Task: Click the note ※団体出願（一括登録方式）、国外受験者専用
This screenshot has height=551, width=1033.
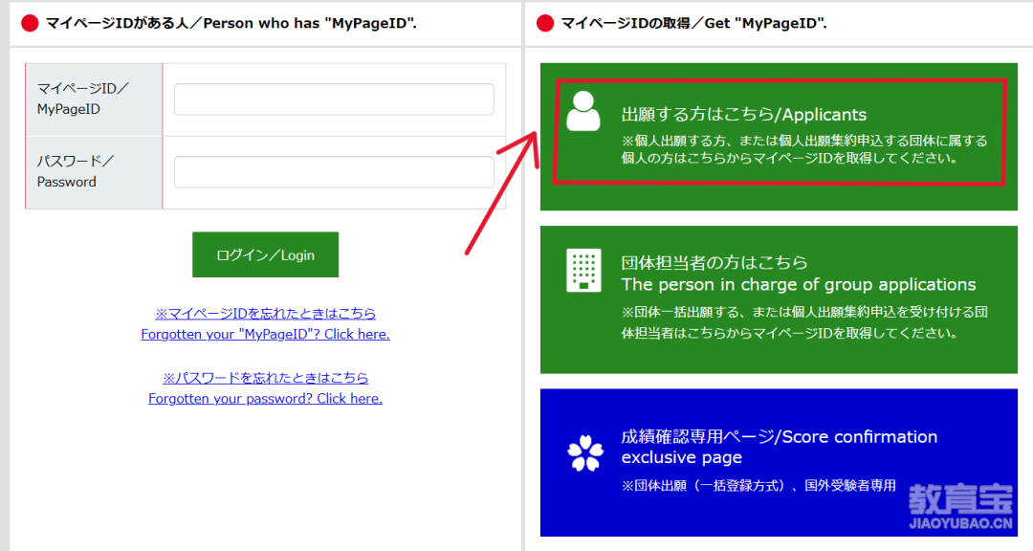Action: (x=758, y=486)
